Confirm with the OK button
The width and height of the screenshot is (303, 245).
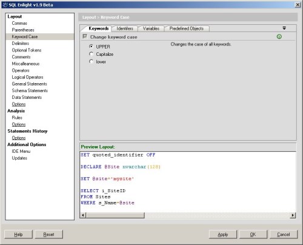(x=253, y=234)
